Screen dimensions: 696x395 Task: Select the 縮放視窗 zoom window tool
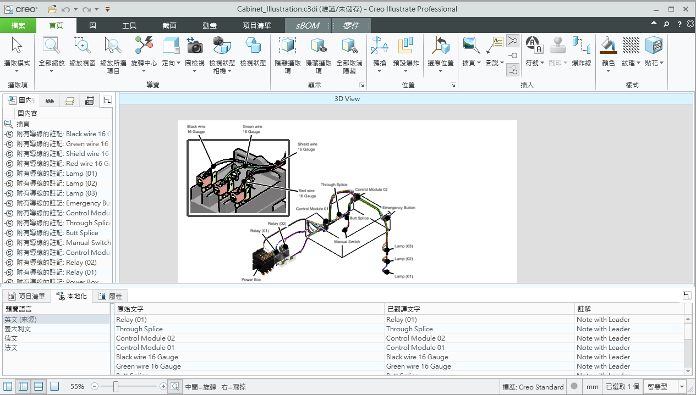pos(83,46)
